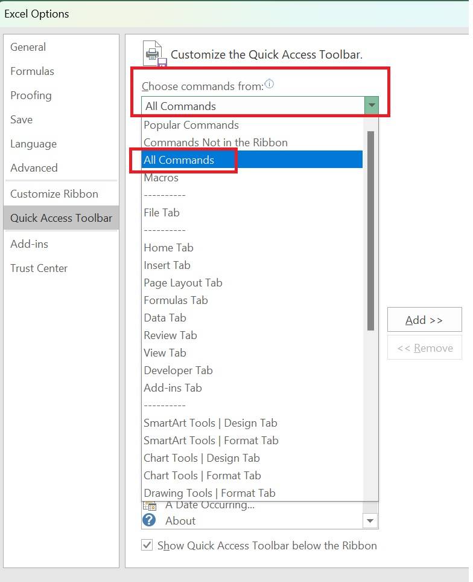This screenshot has width=473, height=582.
Task: Open the General settings category
Action: point(28,47)
